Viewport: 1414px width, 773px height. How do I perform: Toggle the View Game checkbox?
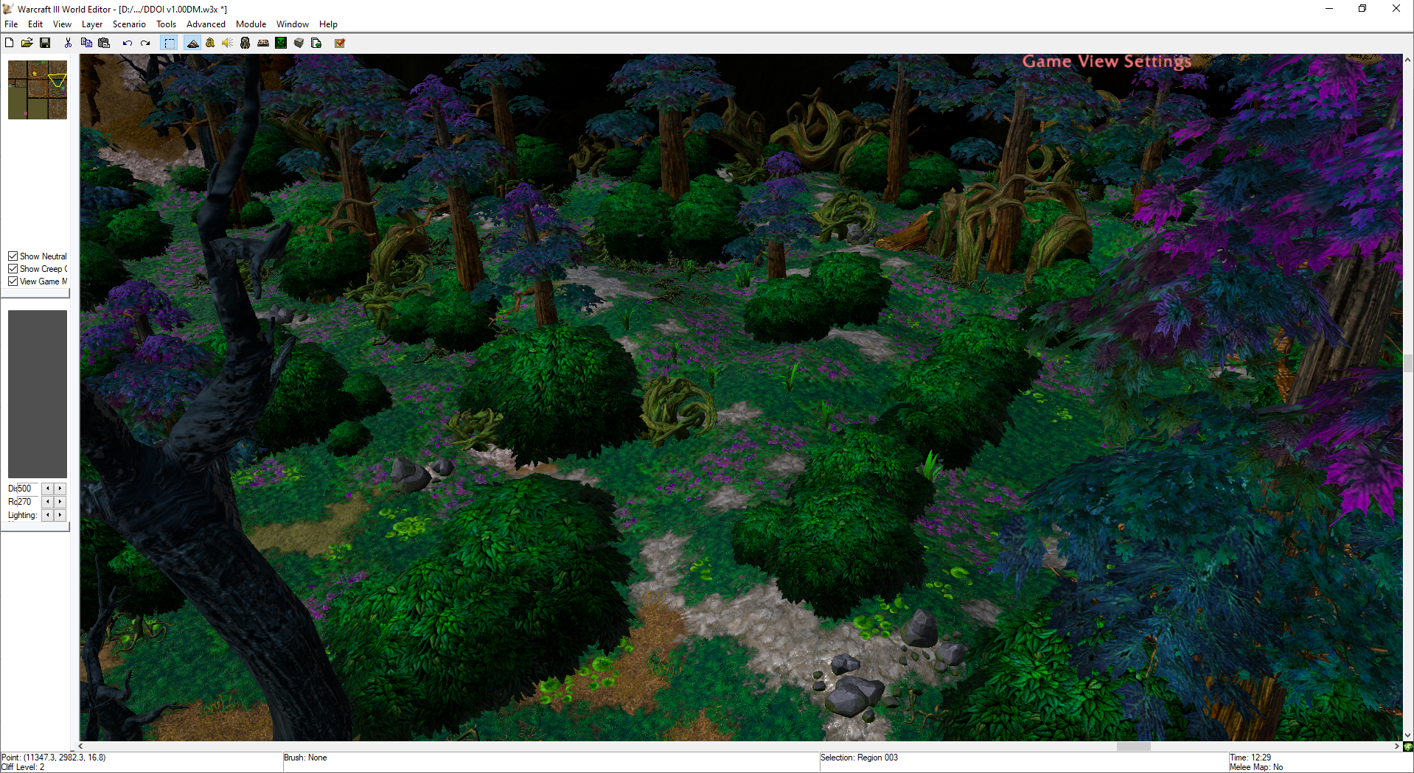pyautogui.click(x=13, y=281)
